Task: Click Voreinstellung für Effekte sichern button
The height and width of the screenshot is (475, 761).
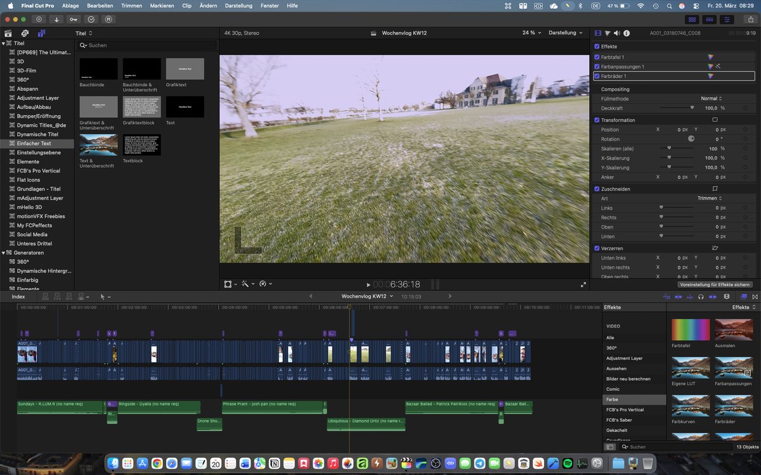Action: coord(715,284)
